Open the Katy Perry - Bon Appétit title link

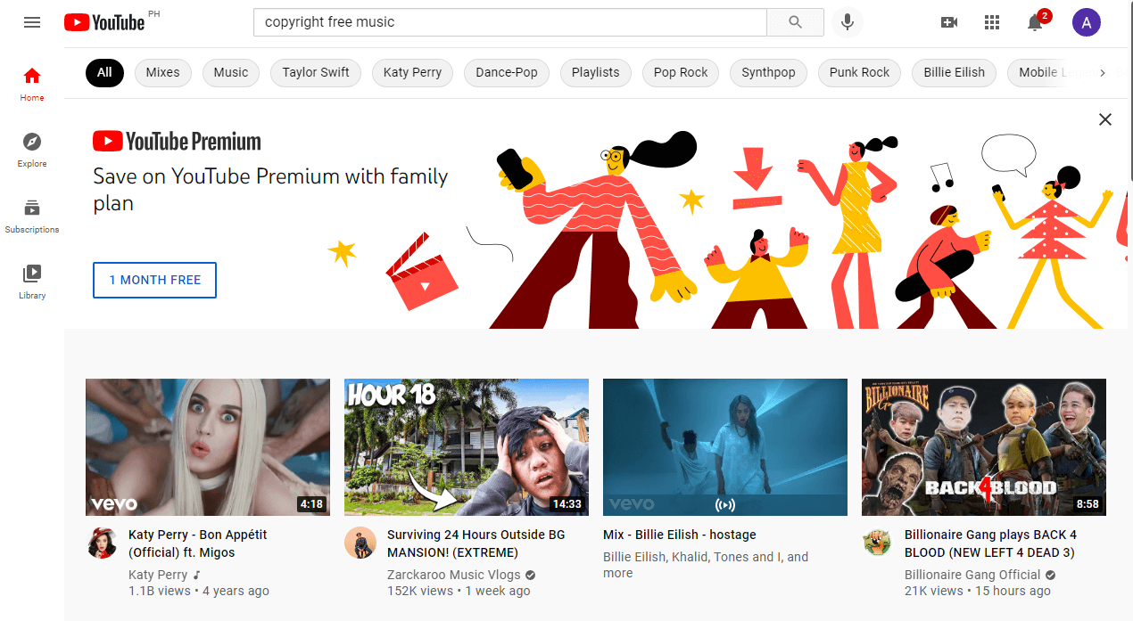(x=198, y=543)
